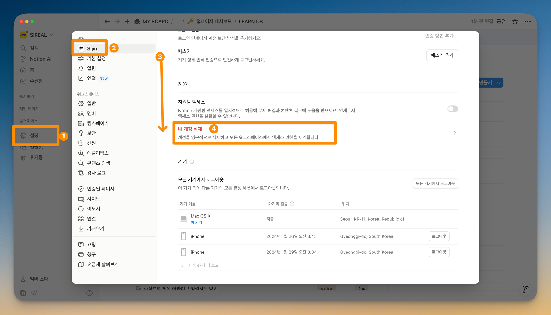The image size is (551, 315).
Task: Click 패스키 추가 button
Action: (442, 55)
